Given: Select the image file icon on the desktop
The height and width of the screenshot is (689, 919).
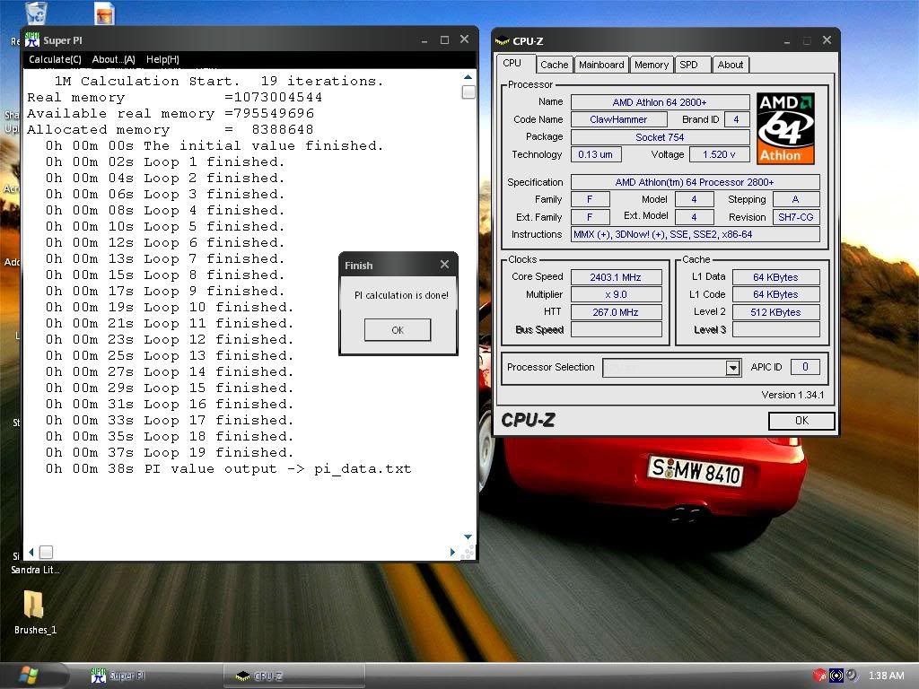Looking at the screenshot, I should (104, 13).
